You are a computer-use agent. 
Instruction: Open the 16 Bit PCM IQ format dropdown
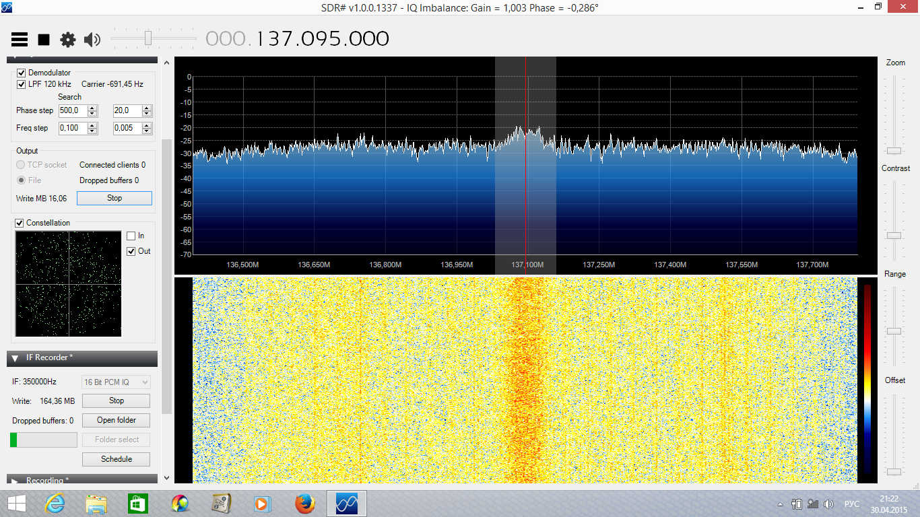[116, 382]
